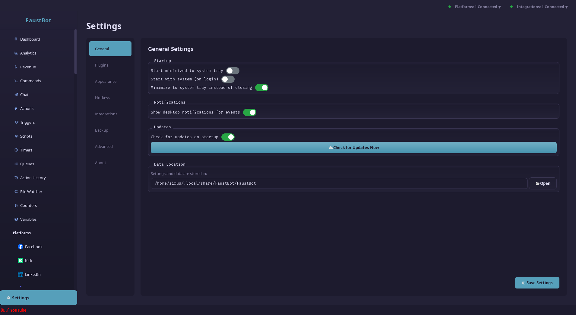
Task: Click the Scripts code icon
Action: 16,136
